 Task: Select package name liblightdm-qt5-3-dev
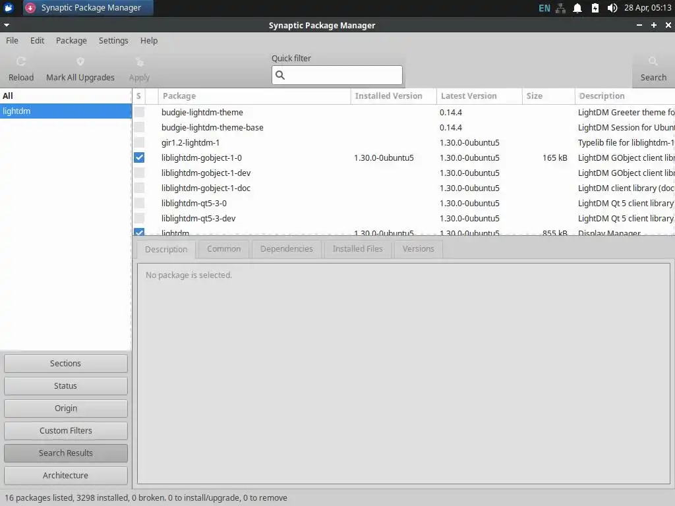point(198,218)
